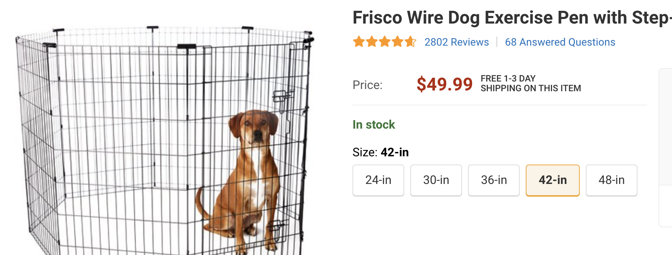Click the $49.99 price
This screenshot has width=672, height=255.
(444, 84)
